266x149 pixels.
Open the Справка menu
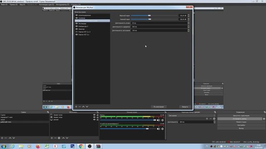[76, 5]
